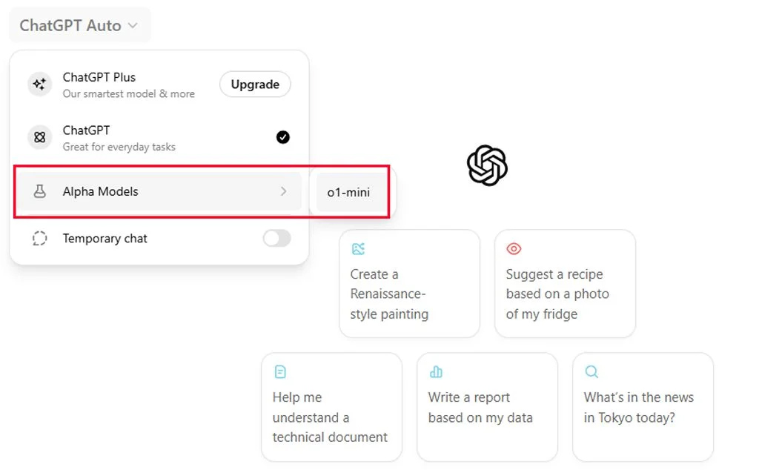Pick "What's in the news in Tokyo today?" suggestion
Screen dimensions: 759x470
(643, 407)
